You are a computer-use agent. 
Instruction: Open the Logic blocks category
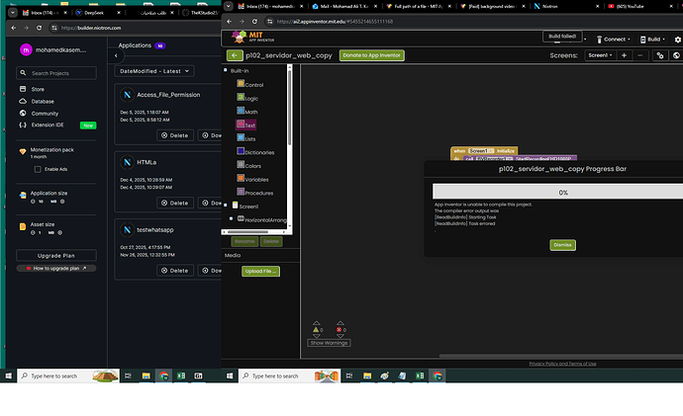pyautogui.click(x=250, y=98)
